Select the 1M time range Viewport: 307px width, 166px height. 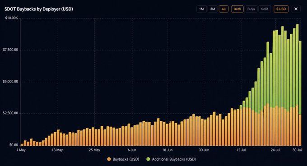(x=201, y=9)
